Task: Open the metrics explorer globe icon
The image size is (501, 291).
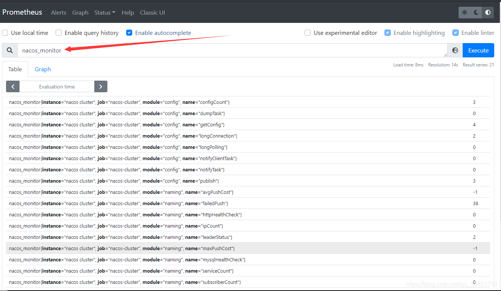Action: [455, 50]
